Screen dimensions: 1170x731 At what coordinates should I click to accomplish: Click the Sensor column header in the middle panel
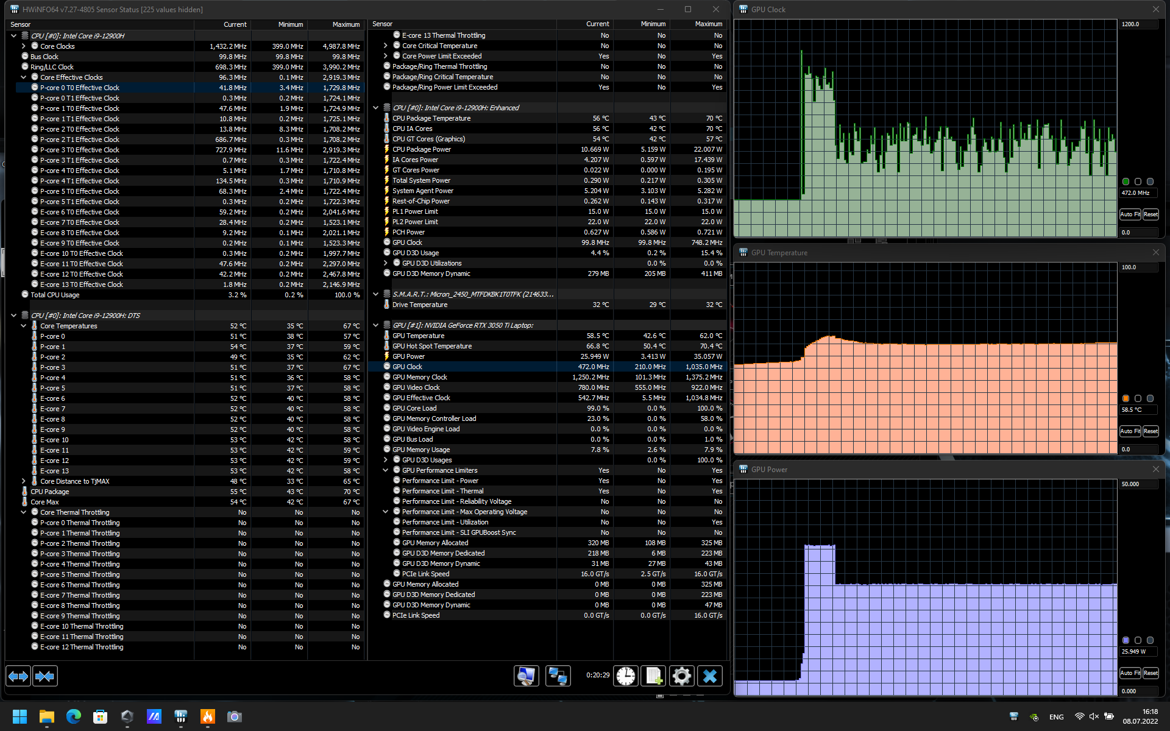pos(383,24)
